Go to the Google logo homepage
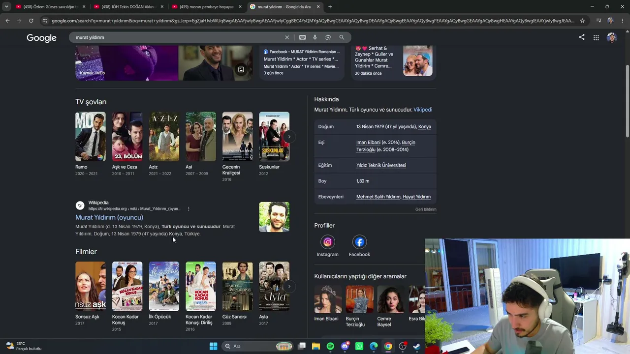The image size is (630, 354). click(x=41, y=38)
